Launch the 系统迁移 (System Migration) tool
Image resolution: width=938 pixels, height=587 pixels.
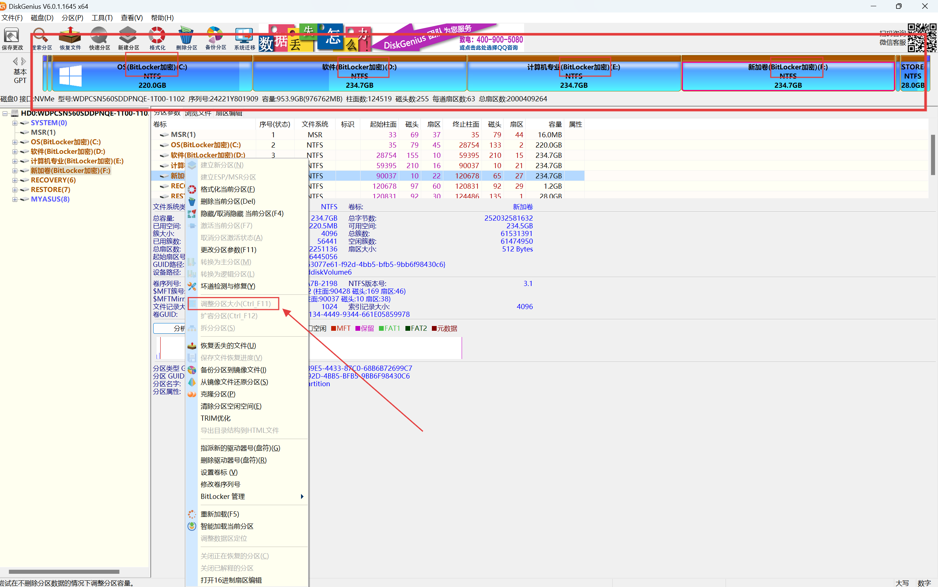coord(244,39)
